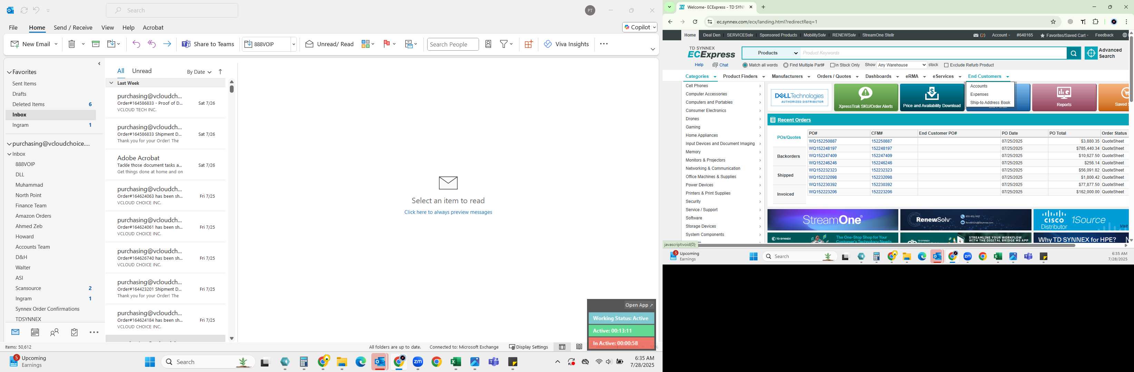Expand the Outlook ribbon with the chevron
Image resolution: width=1134 pixels, height=372 pixels.
[652, 49]
